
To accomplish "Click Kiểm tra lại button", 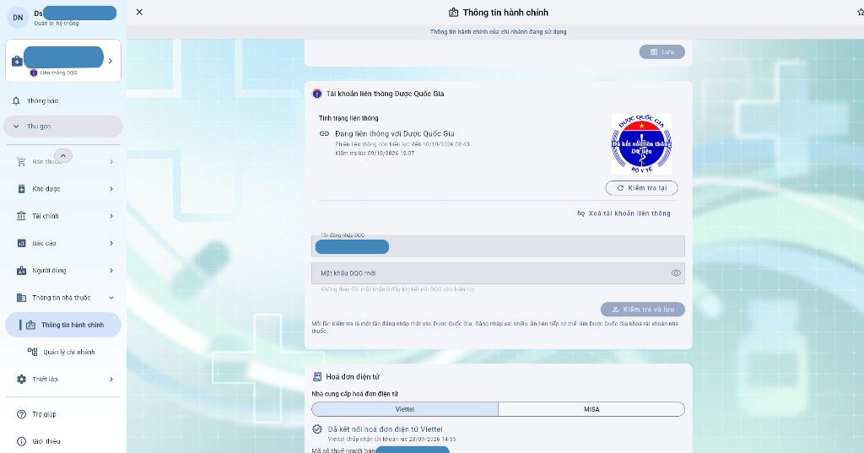I will (641, 188).
